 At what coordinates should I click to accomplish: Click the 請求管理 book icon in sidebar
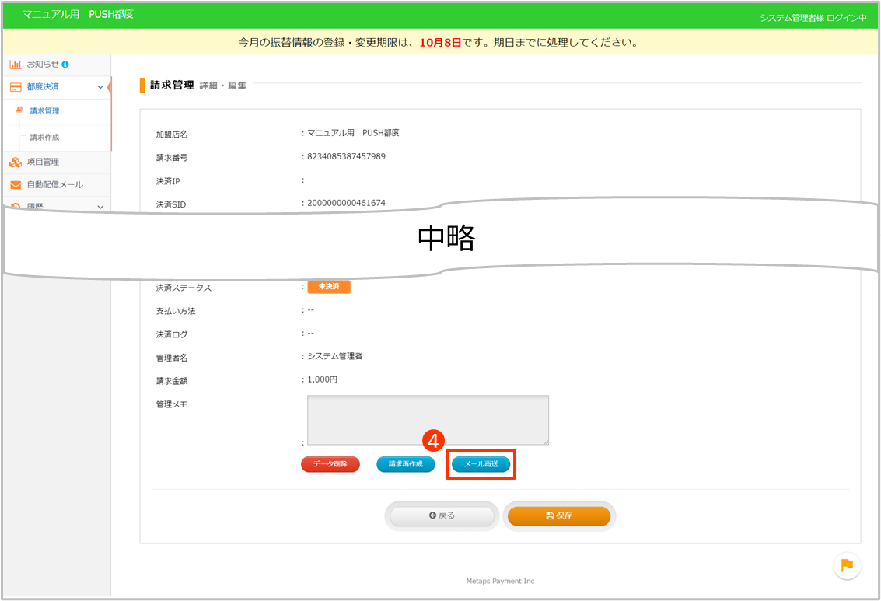(x=20, y=111)
